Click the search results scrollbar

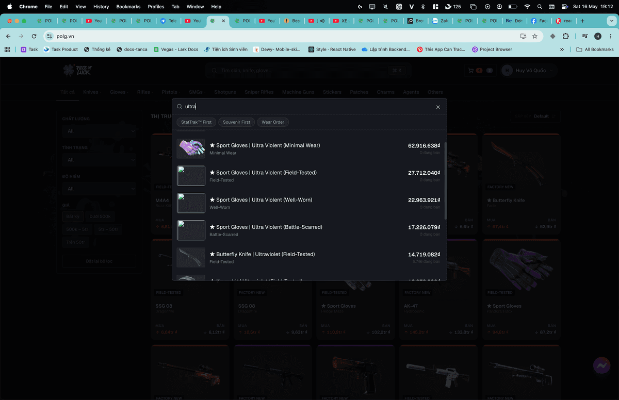point(446,180)
